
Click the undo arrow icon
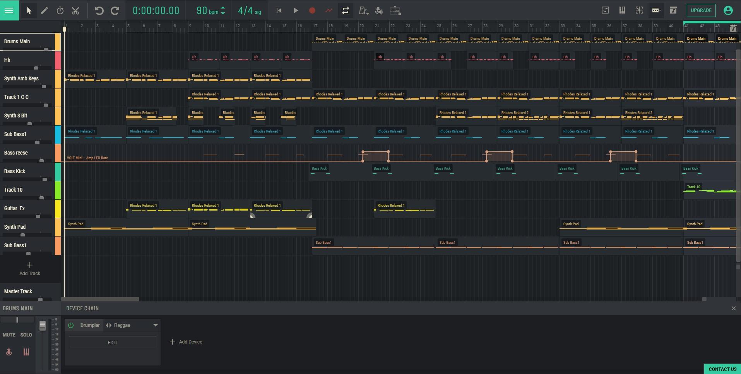coord(99,10)
